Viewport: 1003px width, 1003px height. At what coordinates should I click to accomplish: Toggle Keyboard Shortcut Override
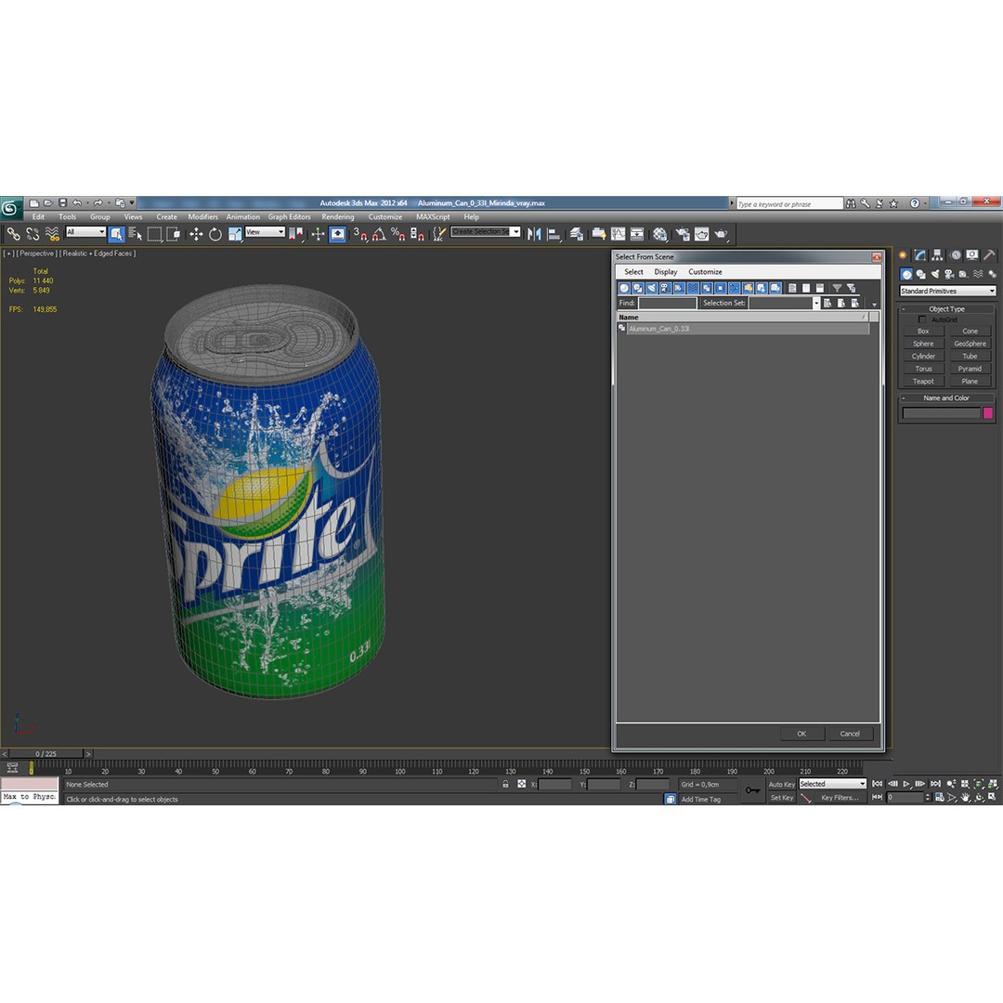[x=338, y=234]
